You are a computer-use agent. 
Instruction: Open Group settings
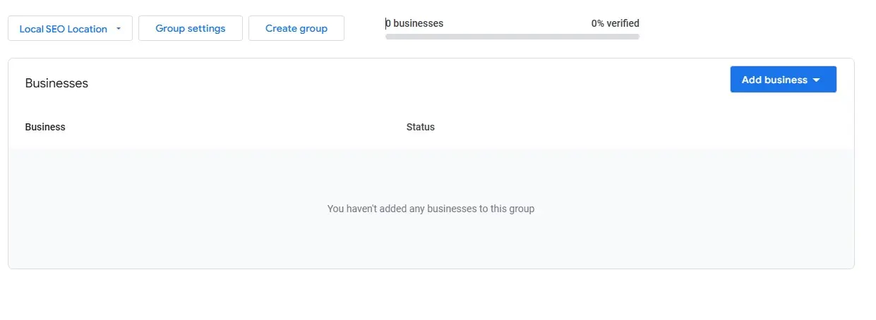point(191,28)
